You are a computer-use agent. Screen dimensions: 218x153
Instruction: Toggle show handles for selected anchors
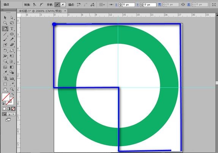click(57, 5)
